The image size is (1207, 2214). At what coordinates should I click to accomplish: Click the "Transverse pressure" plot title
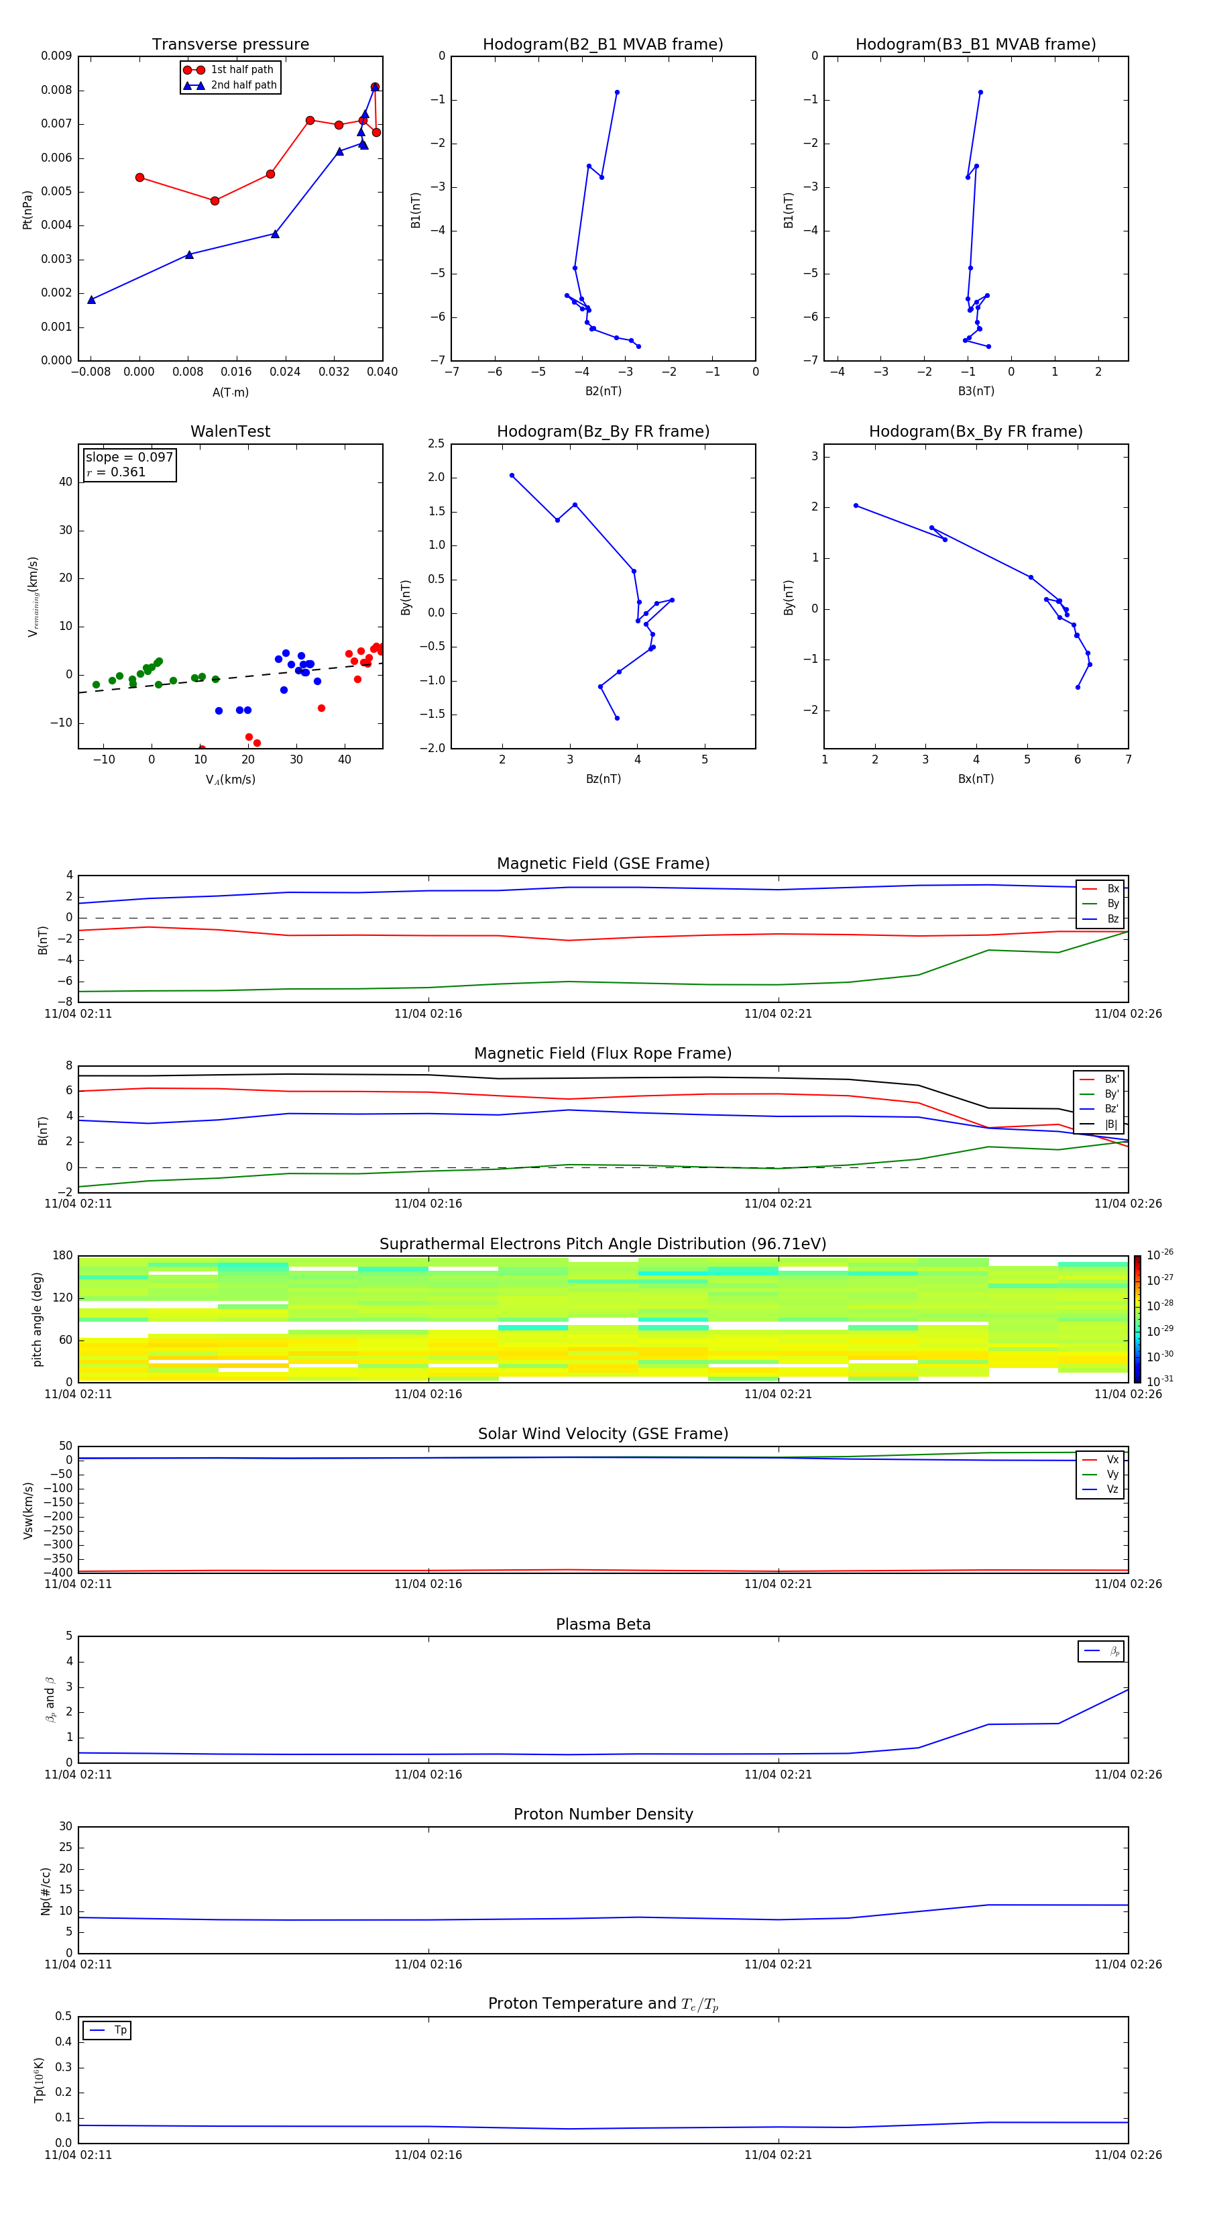pos(230,44)
